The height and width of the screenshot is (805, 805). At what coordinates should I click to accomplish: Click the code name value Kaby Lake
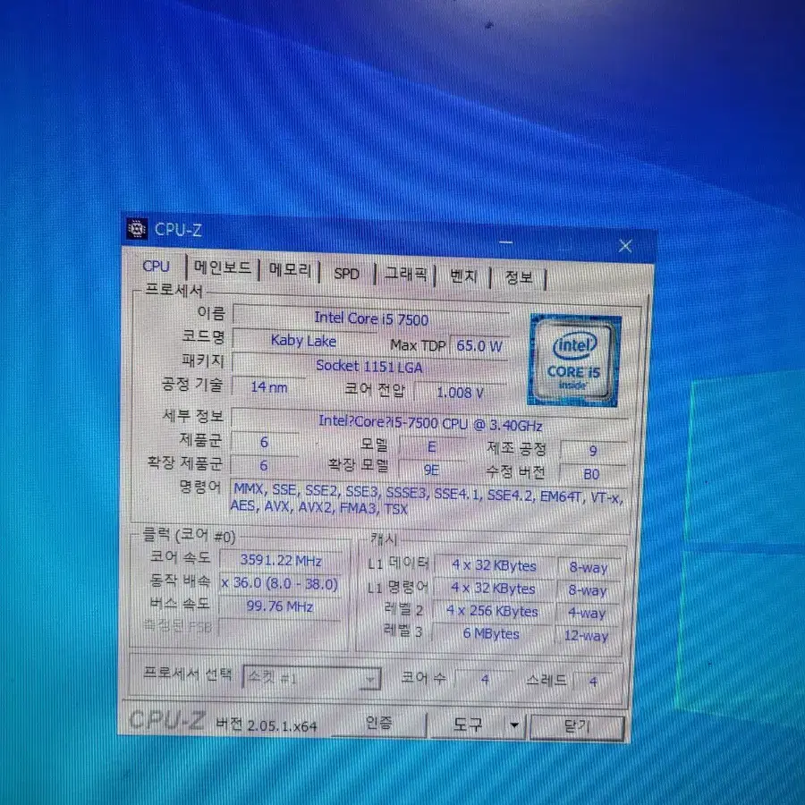tap(303, 341)
